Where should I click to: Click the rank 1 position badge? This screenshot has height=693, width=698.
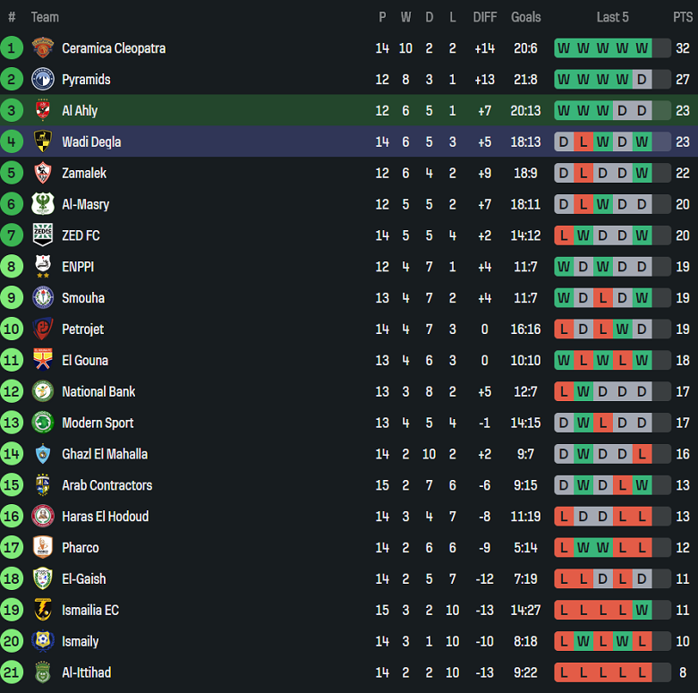[12, 48]
